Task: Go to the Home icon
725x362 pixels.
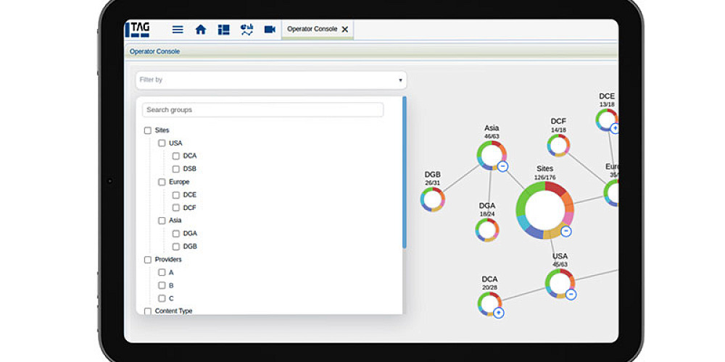Action: (201, 30)
